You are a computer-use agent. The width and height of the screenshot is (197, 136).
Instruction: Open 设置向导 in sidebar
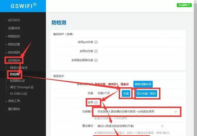tap(14, 28)
